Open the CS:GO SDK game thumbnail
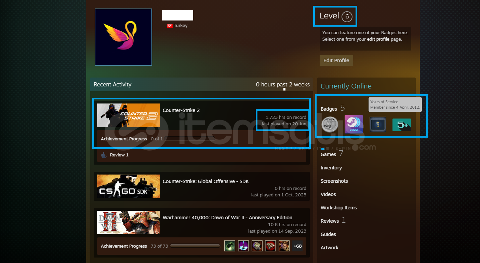 [x=129, y=186]
